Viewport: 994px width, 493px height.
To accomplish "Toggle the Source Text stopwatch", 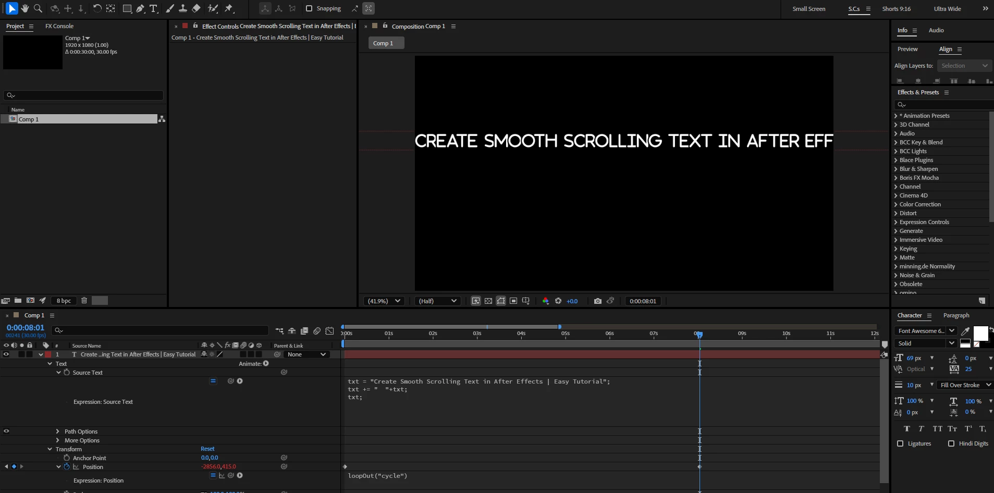I will pyautogui.click(x=67, y=372).
